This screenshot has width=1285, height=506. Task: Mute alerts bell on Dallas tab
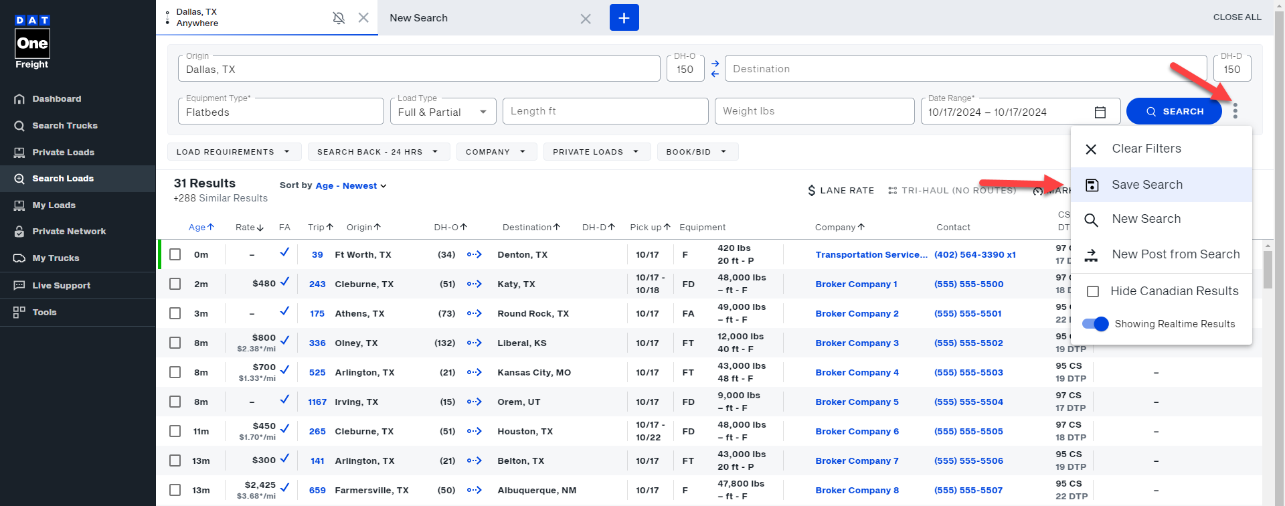click(x=339, y=18)
